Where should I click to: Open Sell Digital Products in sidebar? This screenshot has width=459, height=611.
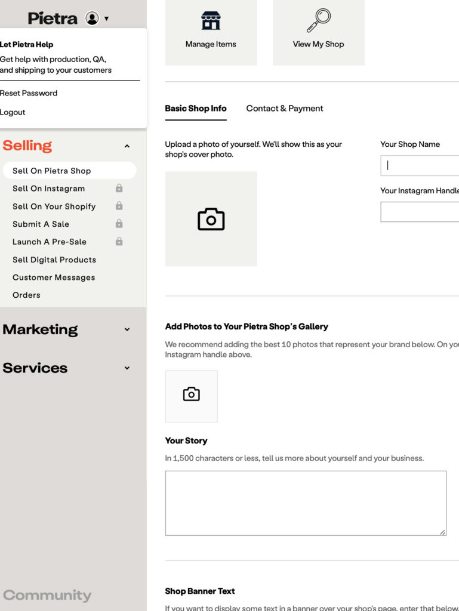click(54, 260)
